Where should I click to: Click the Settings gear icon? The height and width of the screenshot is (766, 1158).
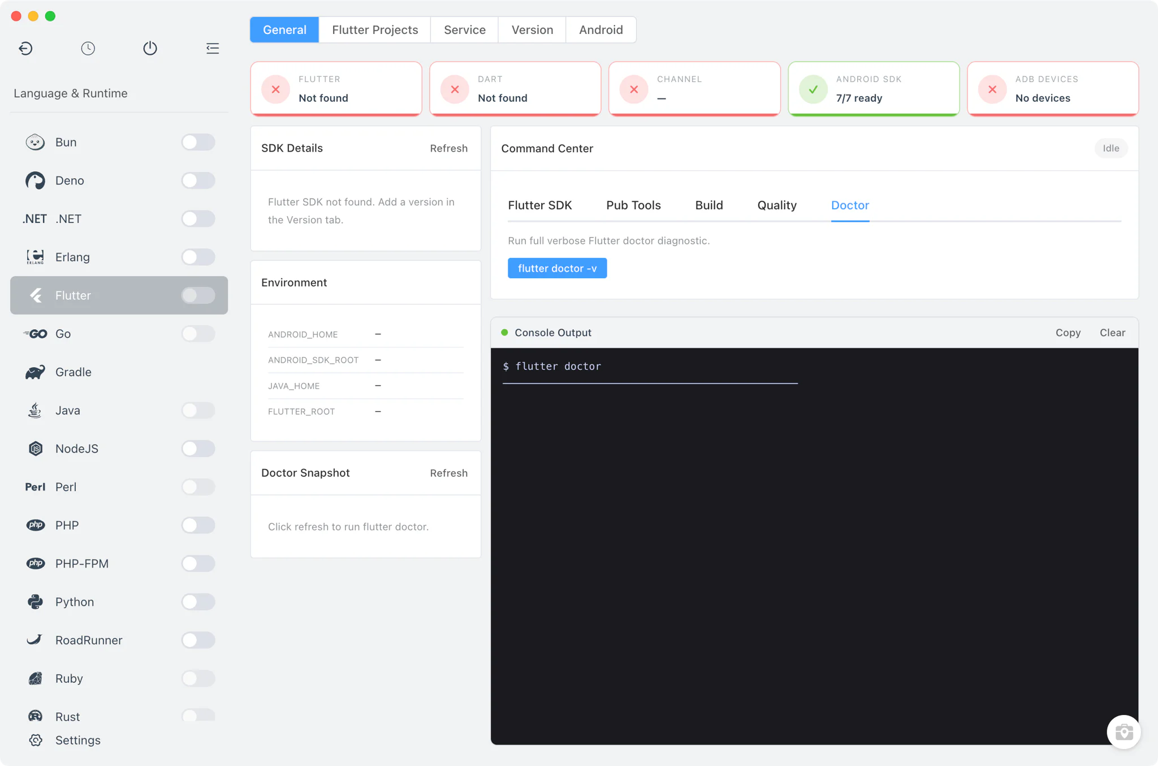click(36, 740)
